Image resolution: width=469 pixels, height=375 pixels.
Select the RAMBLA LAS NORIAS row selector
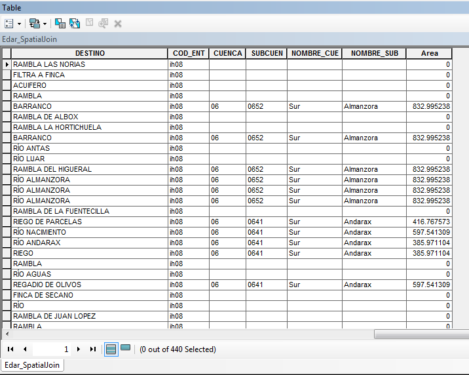click(7, 64)
